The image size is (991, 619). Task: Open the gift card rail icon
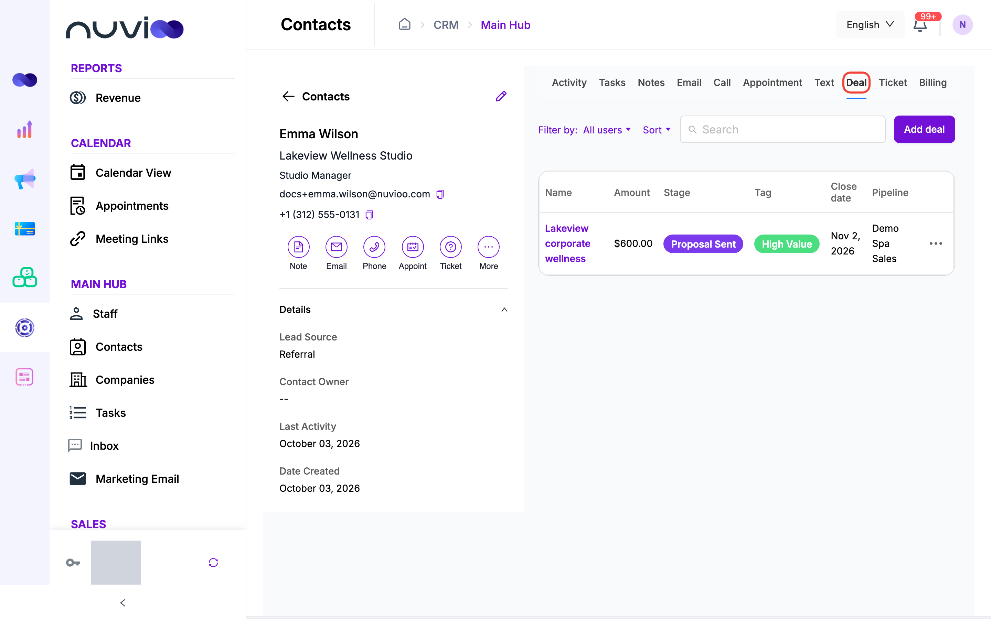tap(24, 228)
